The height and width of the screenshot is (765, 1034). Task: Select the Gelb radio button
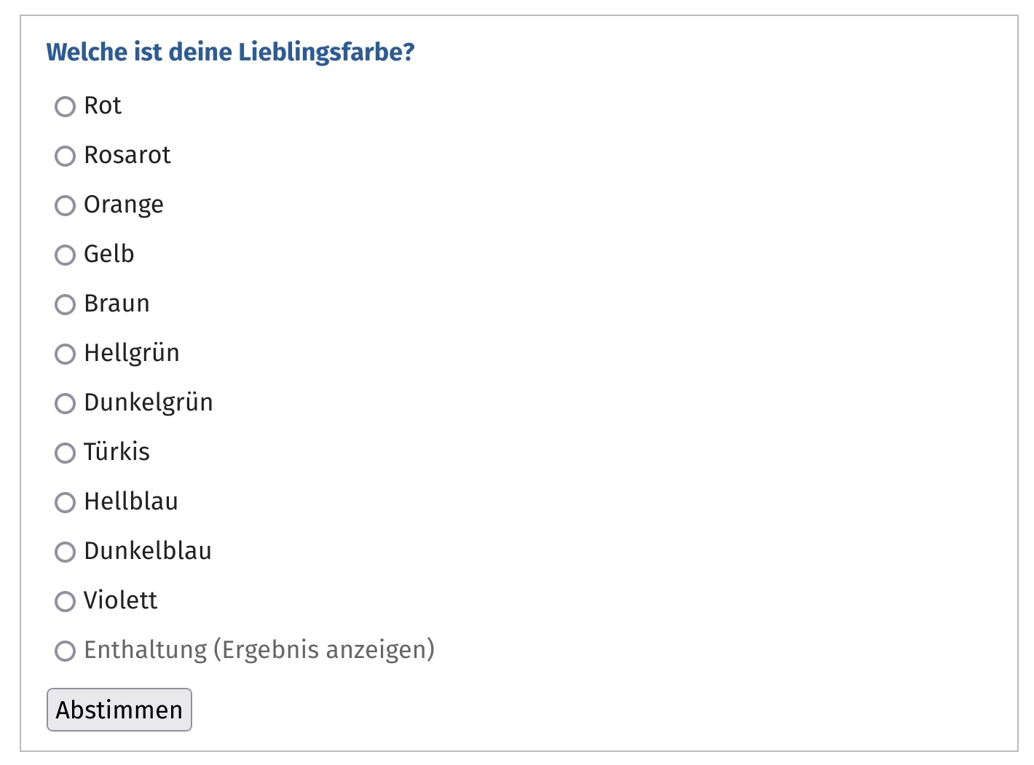(66, 255)
